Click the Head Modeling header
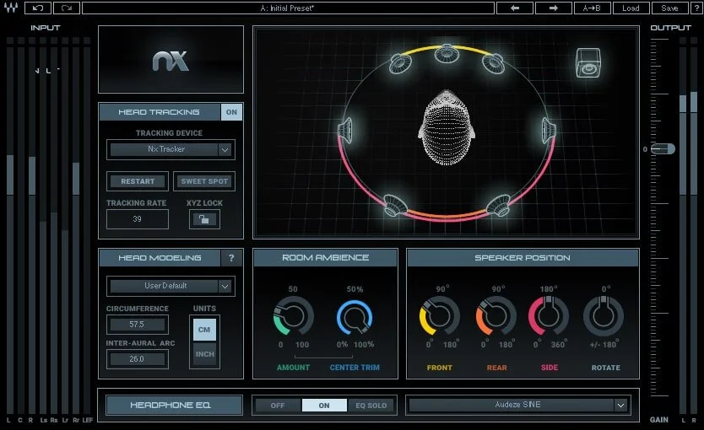Image resolution: width=704 pixels, height=430 pixels. point(160,258)
